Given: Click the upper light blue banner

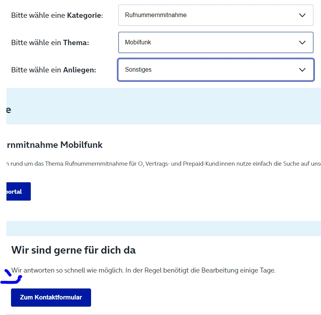Looking at the screenshot, I should [163, 106].
